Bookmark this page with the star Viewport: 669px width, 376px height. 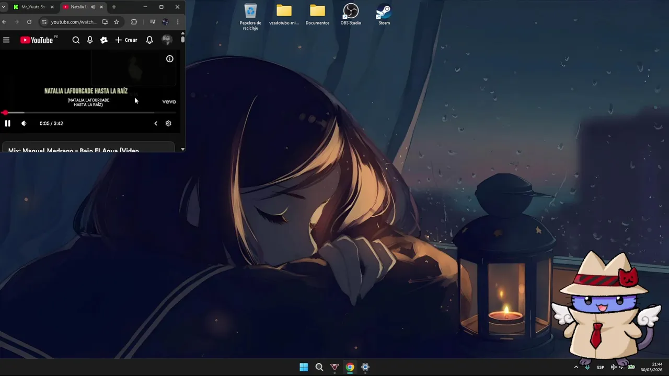pos(116,22)
